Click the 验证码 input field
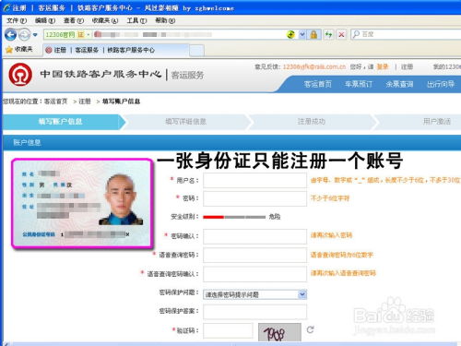This screenshot has height=346, width=461. (228, 331)
